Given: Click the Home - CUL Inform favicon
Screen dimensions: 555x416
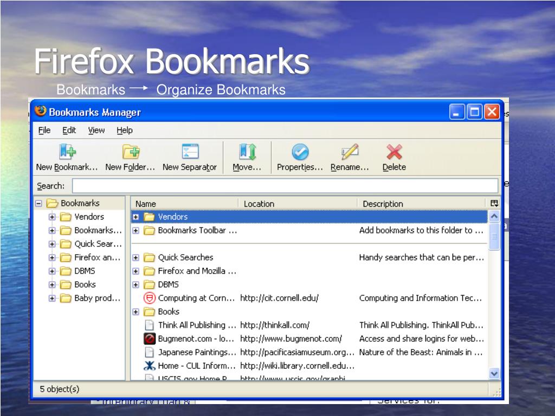Looking at the screenshot, I should point(150,366).
